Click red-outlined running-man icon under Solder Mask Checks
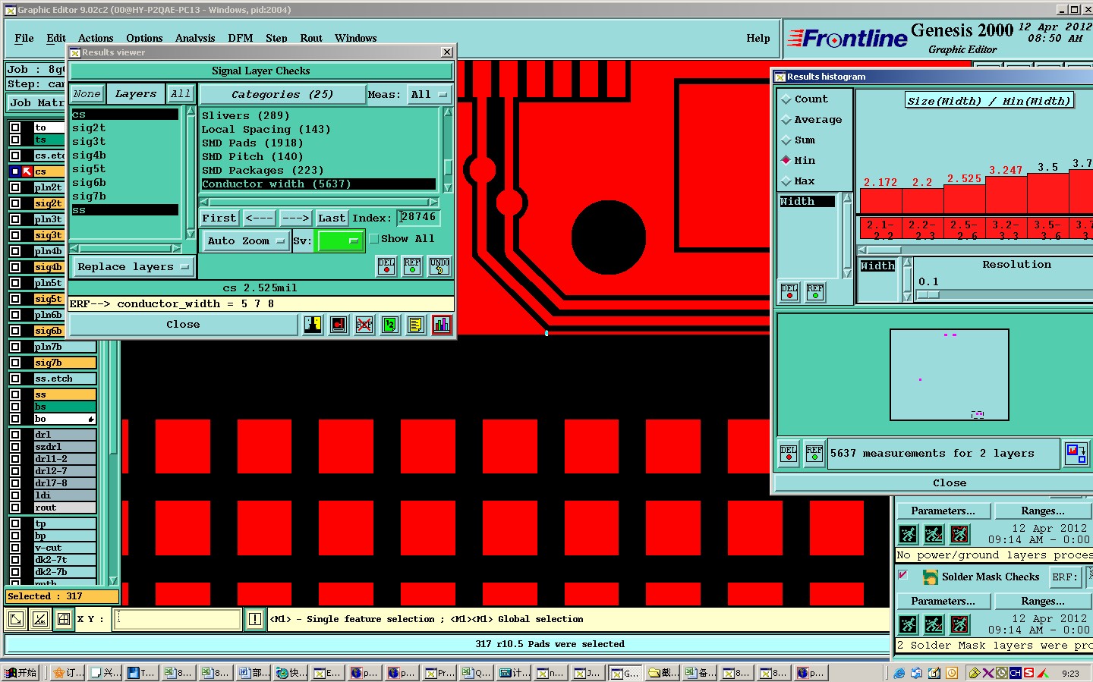1093x682 pixels. (x=960, y=624)
